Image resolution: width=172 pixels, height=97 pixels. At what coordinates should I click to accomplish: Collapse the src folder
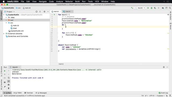click(6, 23)
